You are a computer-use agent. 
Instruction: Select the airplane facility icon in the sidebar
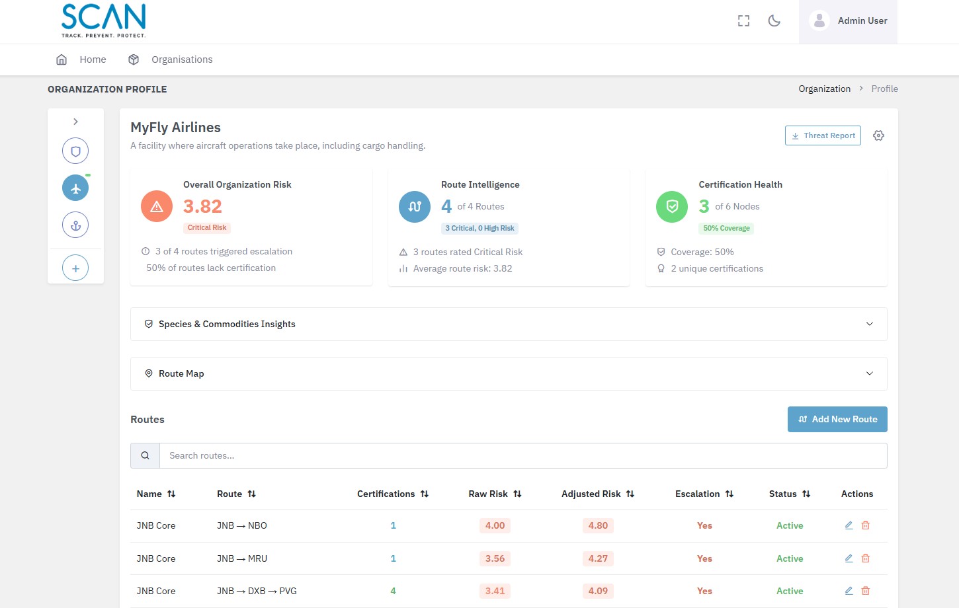coord(75,187)
